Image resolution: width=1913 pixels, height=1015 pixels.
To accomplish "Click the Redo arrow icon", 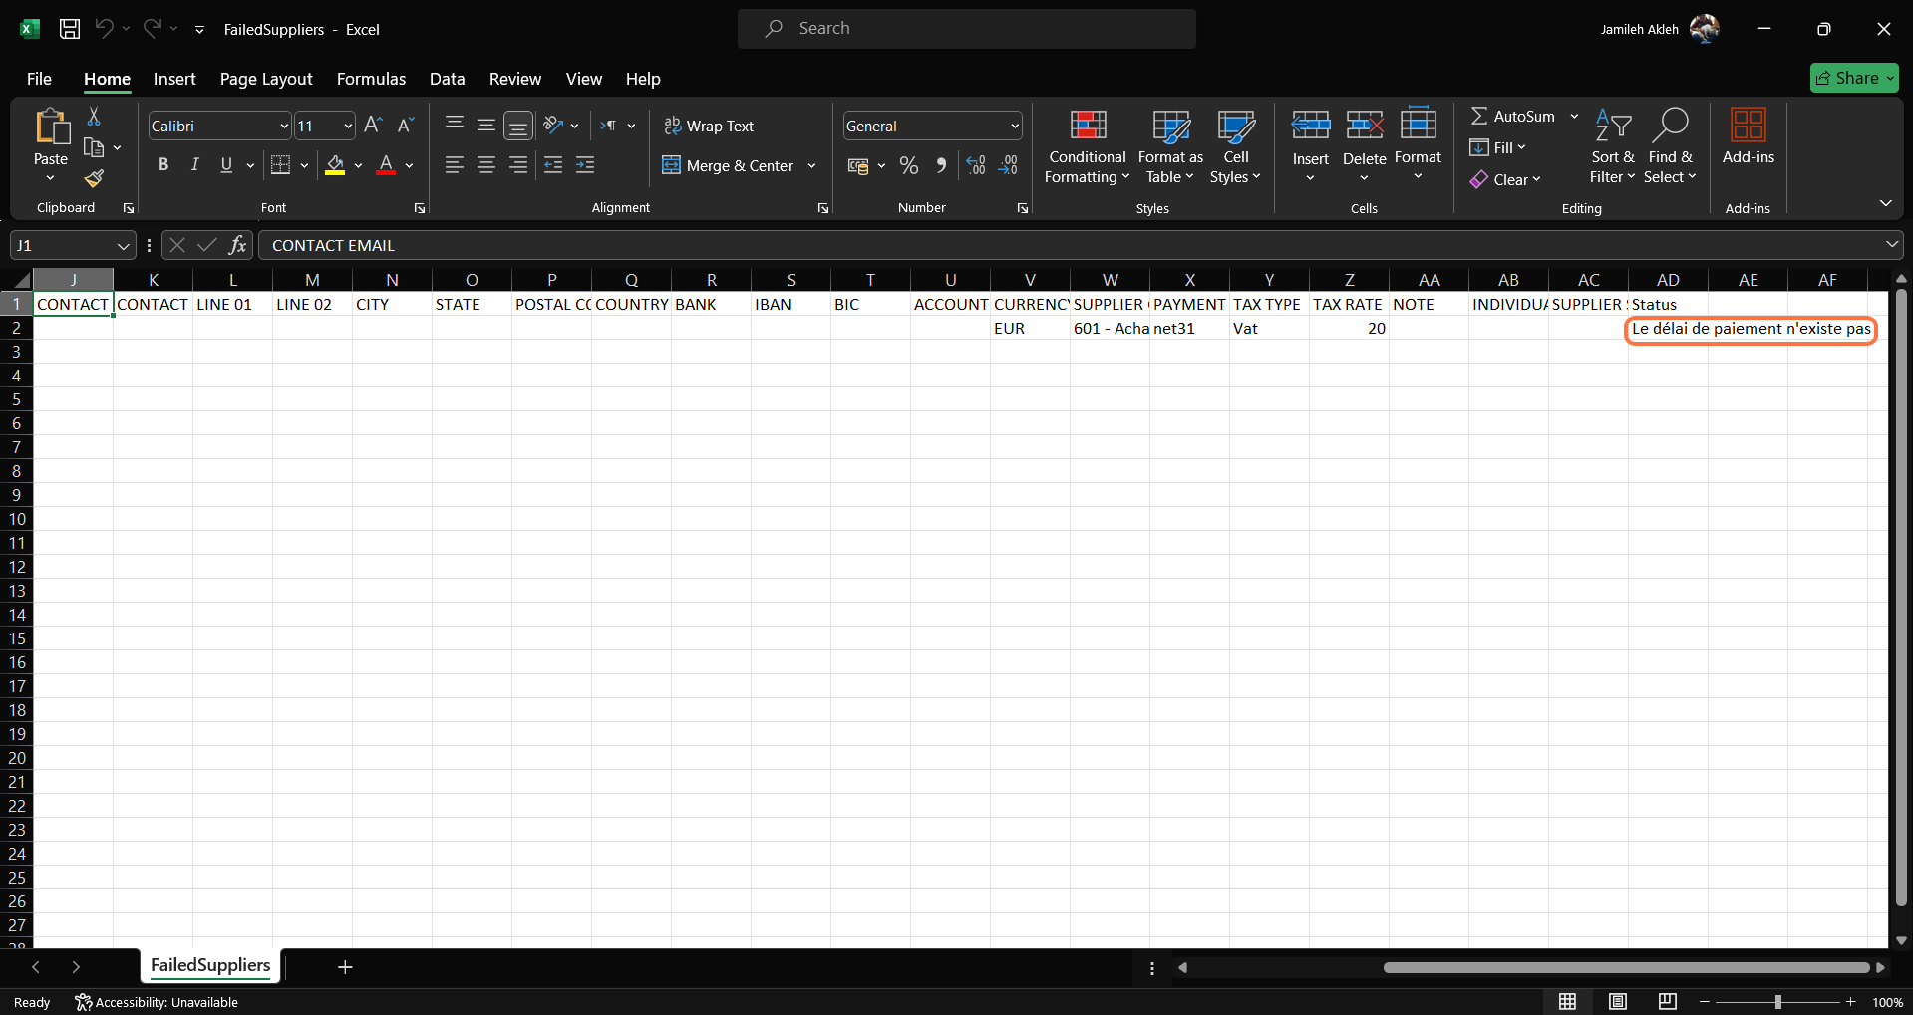I will pyautogui.click(x=152, y=29).
